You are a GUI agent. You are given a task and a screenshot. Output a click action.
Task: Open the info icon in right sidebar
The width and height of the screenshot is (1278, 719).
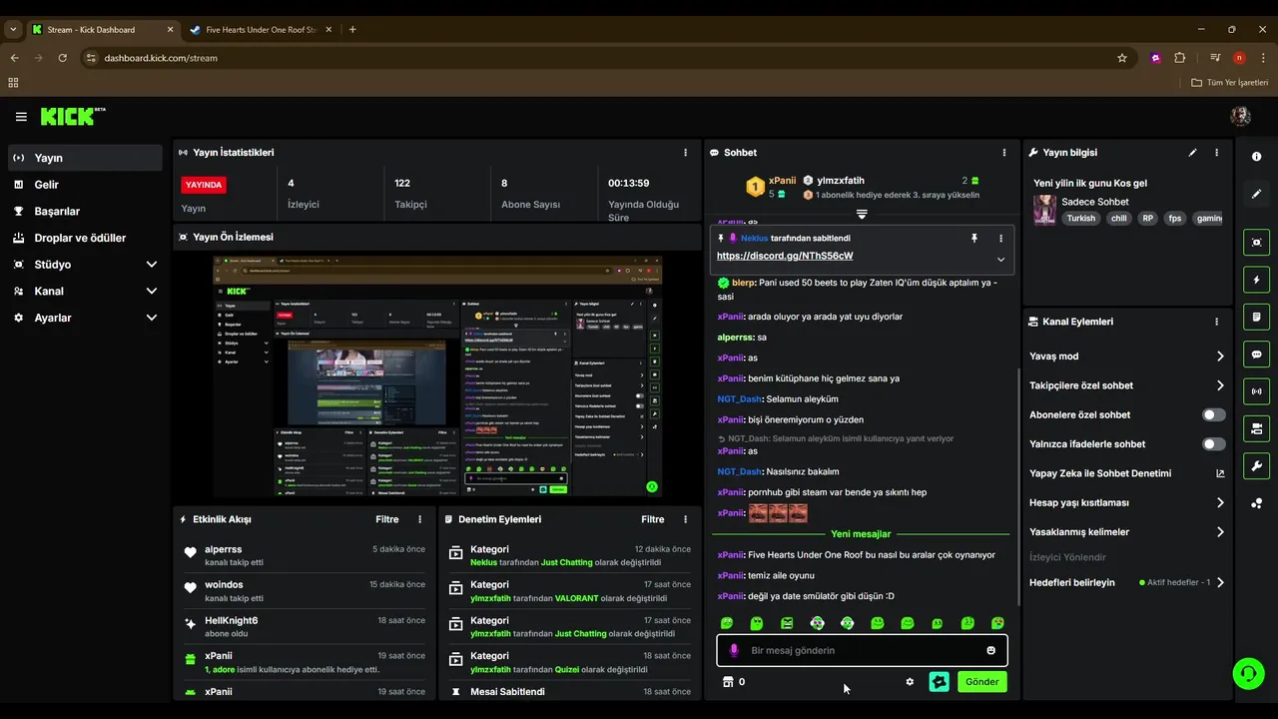point(1256,157)
